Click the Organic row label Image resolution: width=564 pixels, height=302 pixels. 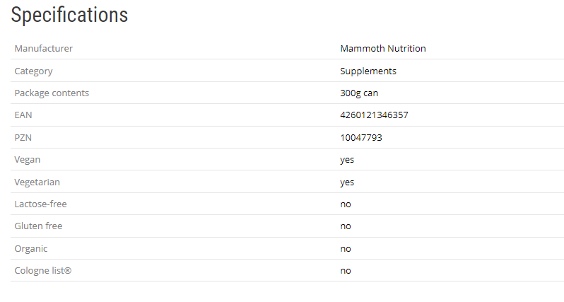click(x=31, y=248)
